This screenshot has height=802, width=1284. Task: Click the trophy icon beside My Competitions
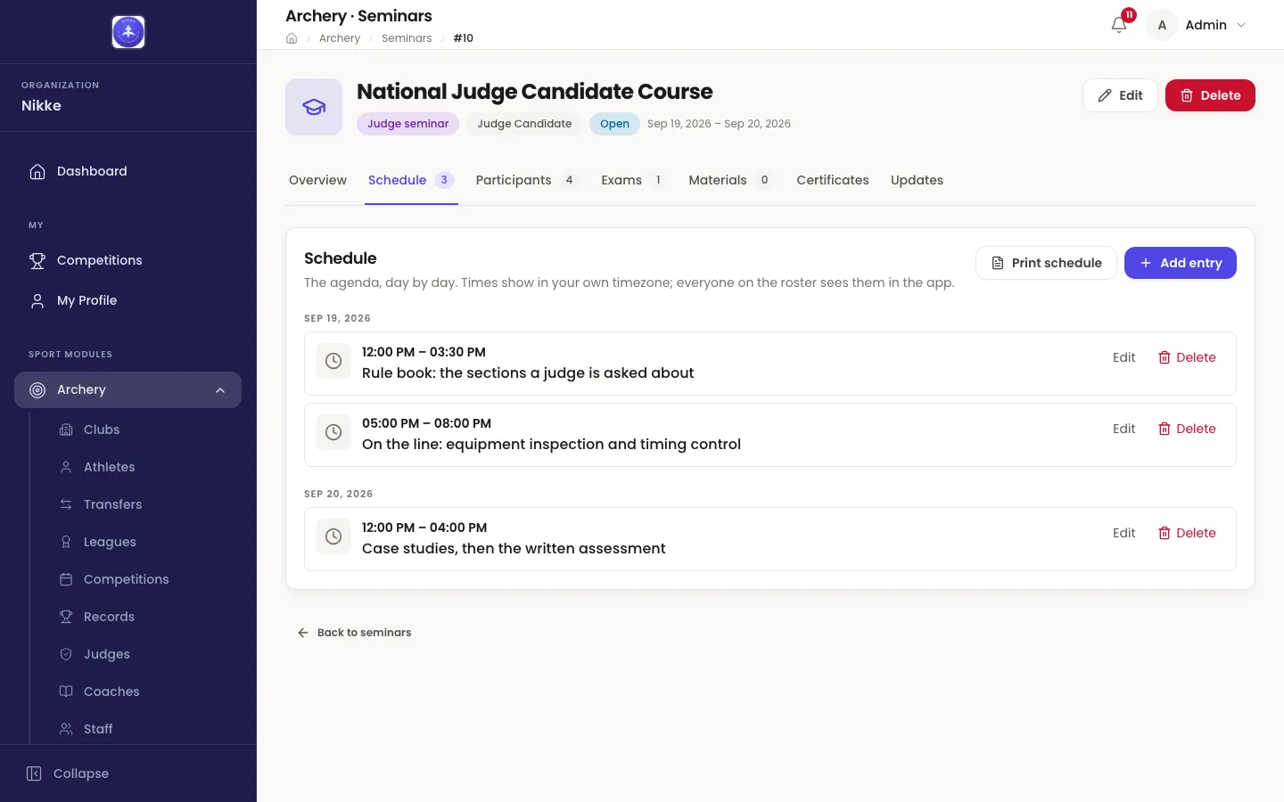point(37,260)
